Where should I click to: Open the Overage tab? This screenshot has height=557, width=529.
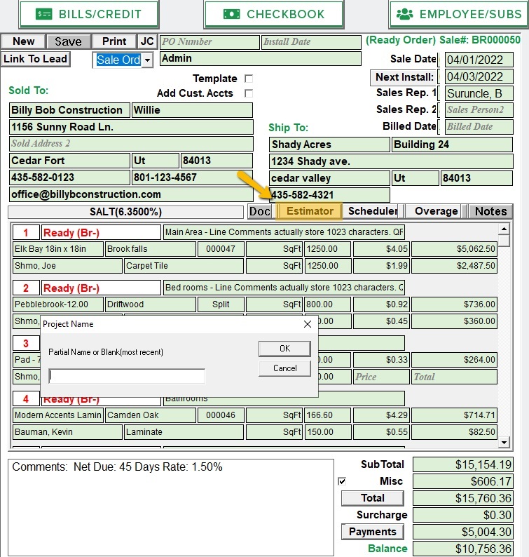[436, 211]
